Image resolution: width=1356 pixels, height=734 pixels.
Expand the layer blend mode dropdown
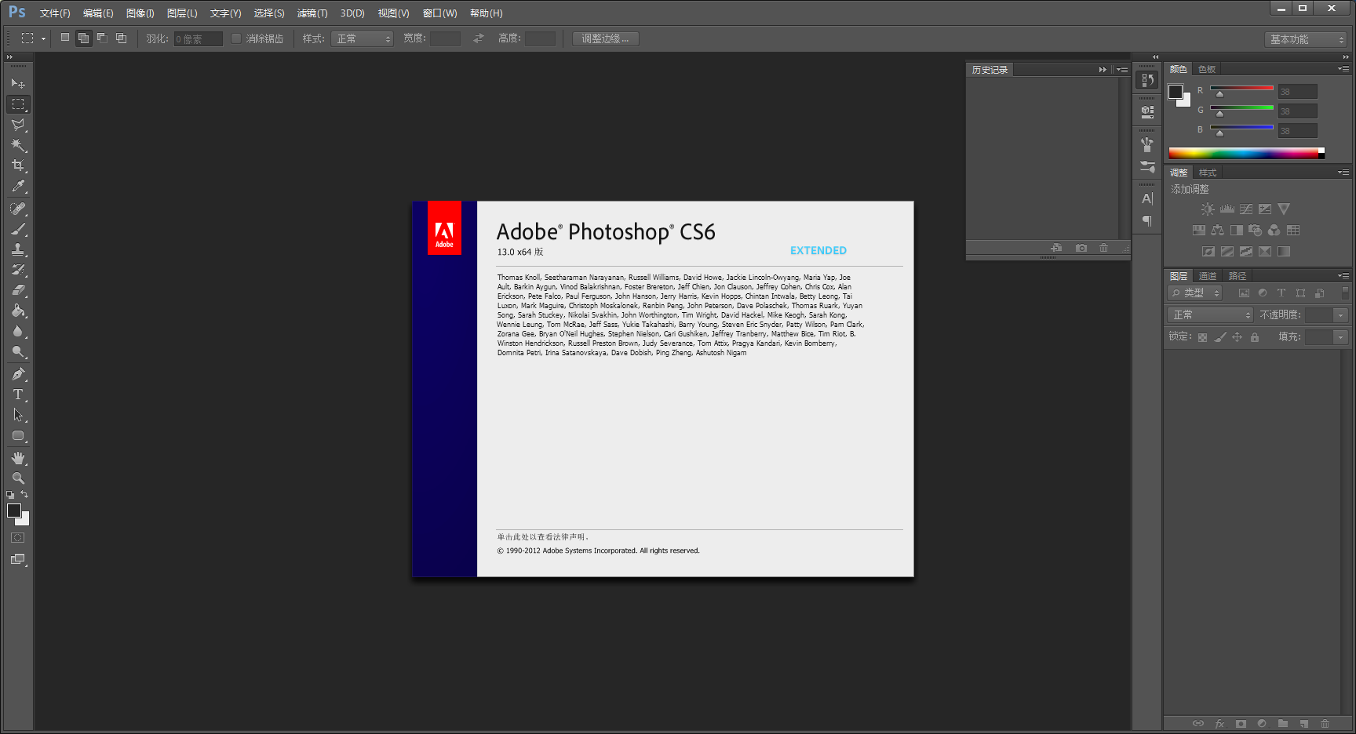(1211, 314)
